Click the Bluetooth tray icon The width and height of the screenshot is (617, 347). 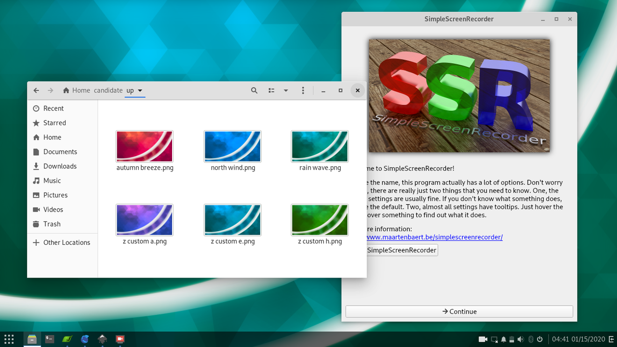coord(531,339)
